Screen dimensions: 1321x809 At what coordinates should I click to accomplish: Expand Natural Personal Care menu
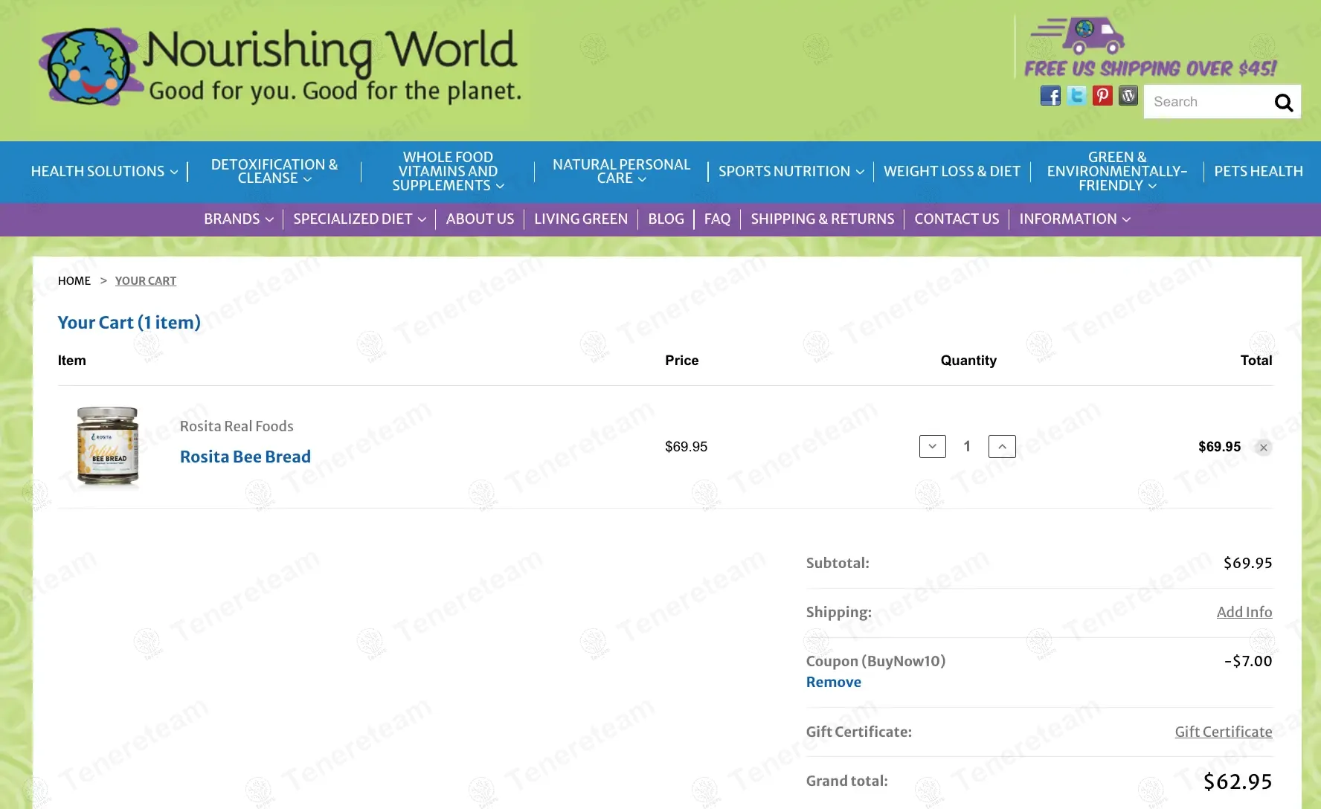pos(621,171)
